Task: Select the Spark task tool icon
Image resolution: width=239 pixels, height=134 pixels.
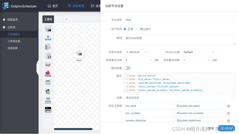Action: [48, 65]
